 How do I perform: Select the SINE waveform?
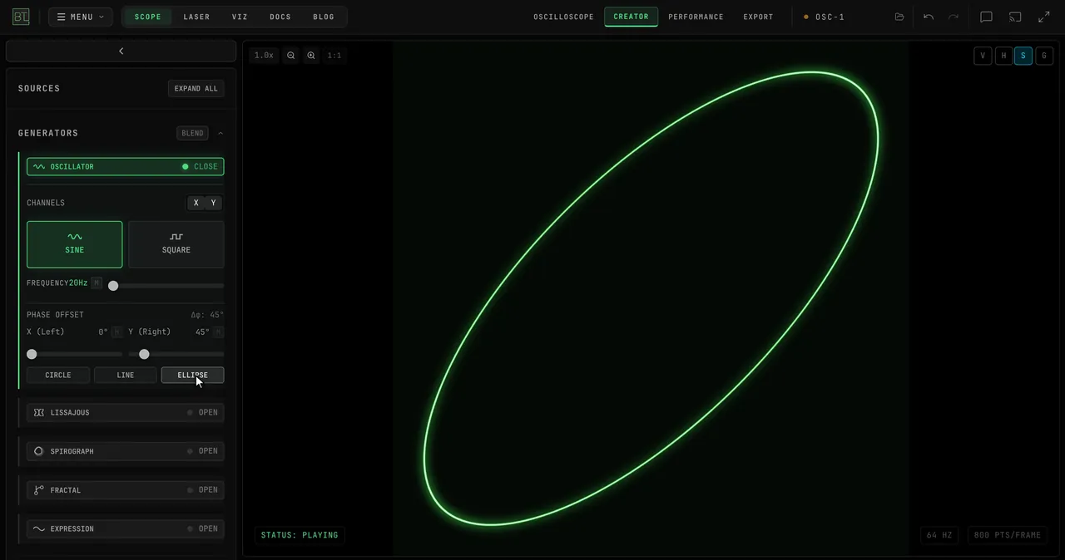tap(75, 244)
